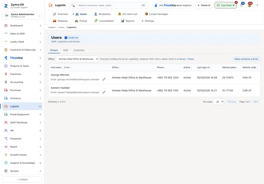Image resolution: width=264 pixels, height=184 pixels.
Task: Open the Per page dropdown
Action: [219, 102]
